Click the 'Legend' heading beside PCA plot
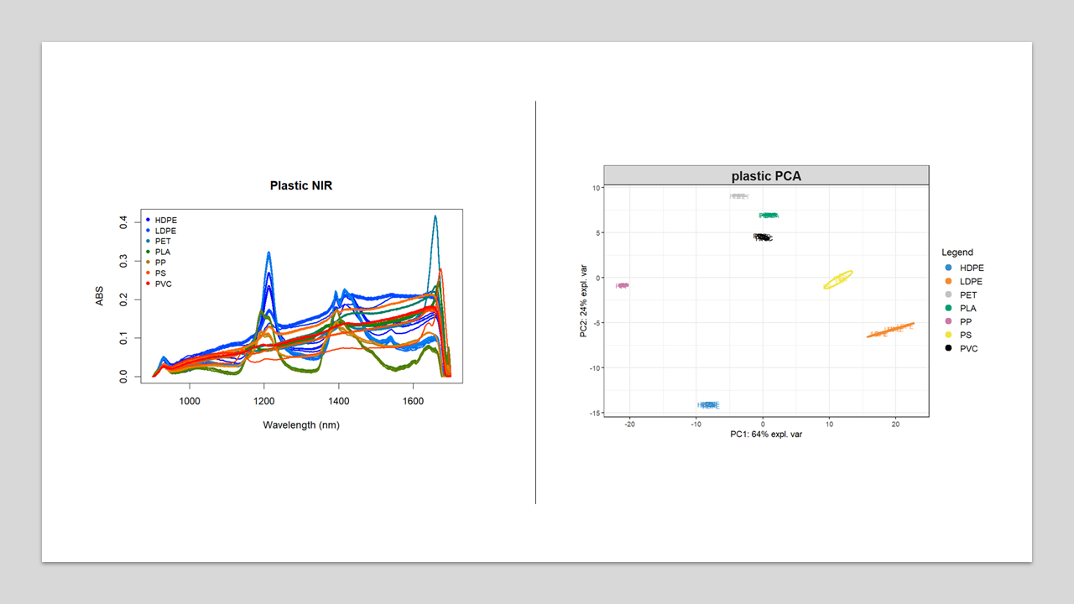This screenshot has height=604, width=1074. [957, 253]
